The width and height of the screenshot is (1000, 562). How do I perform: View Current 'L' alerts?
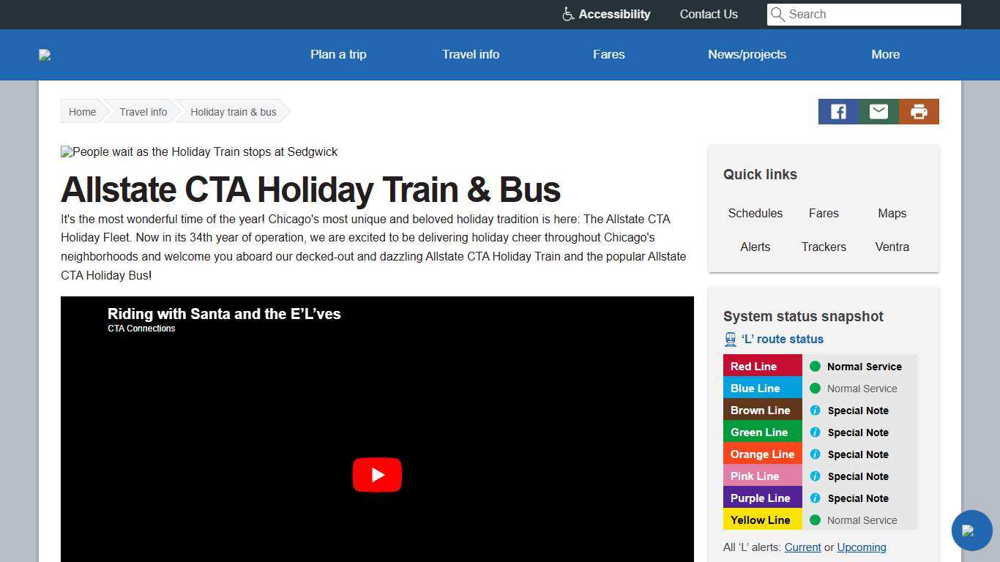[802, 547]
